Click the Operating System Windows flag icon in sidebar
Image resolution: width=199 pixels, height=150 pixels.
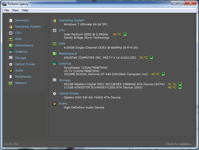[x=11, y=27]
